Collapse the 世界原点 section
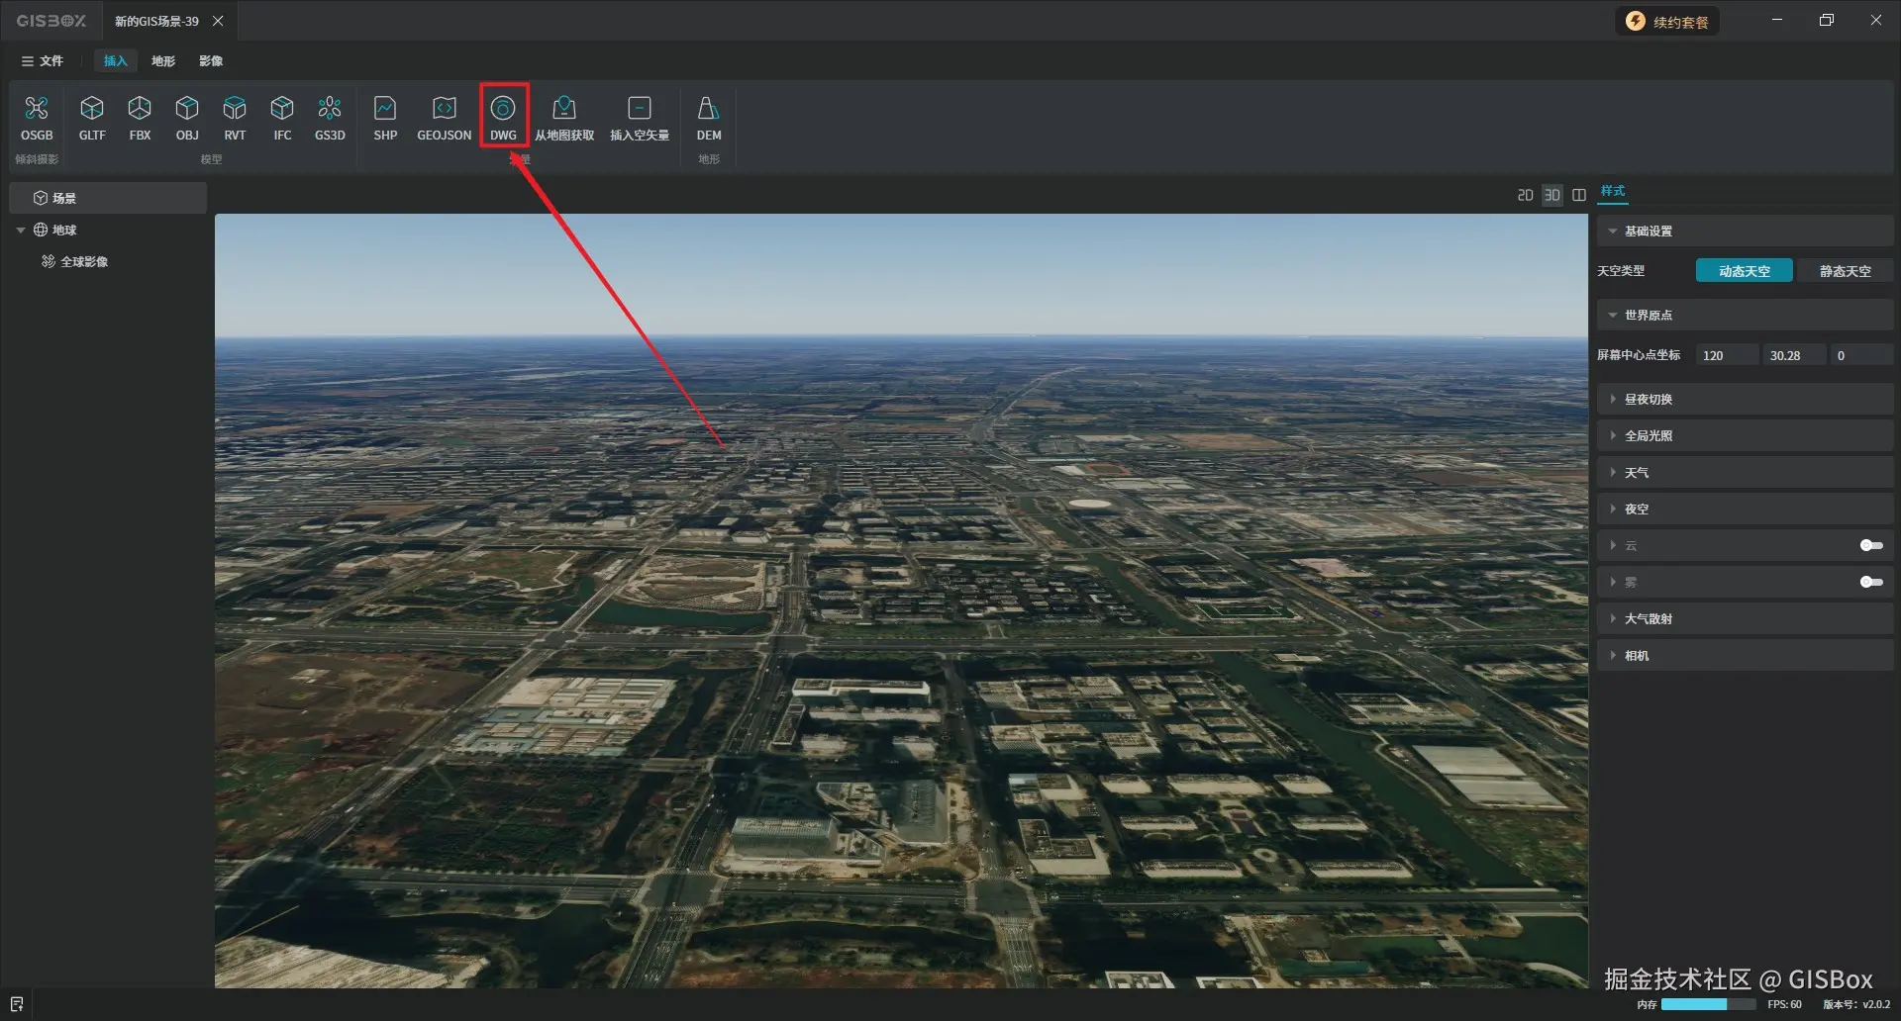Screen dimensions: 1901x1021 pos(1745,315)
